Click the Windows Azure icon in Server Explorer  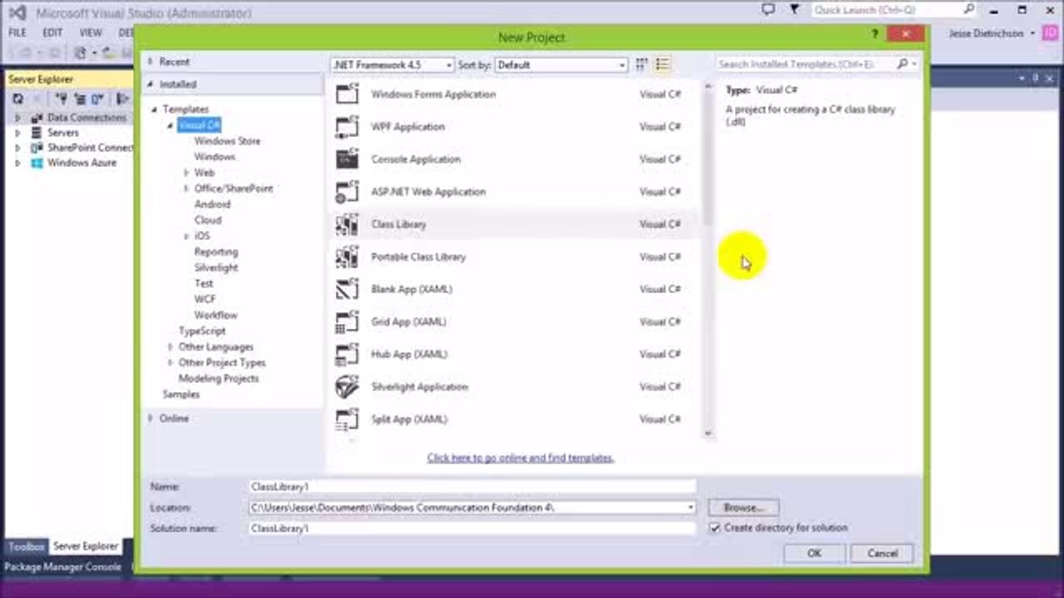tap(37, 163)
